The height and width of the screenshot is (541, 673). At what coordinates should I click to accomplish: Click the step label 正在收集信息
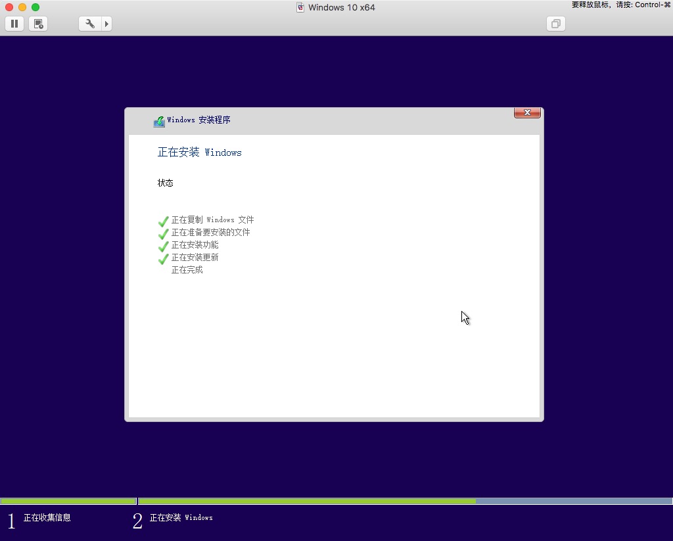coord(47,517)
